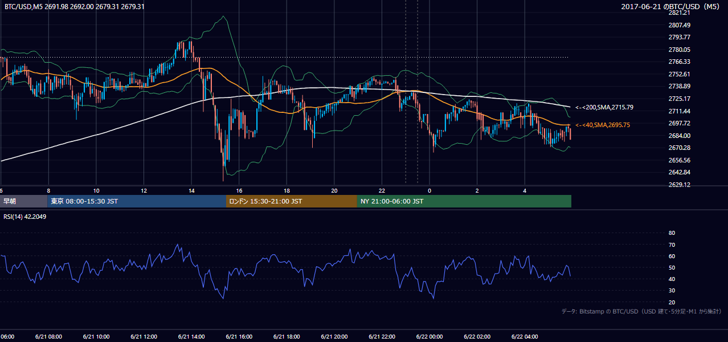Click price axis label 2670.28
The image size is (728, 342).
click(680, 148)
